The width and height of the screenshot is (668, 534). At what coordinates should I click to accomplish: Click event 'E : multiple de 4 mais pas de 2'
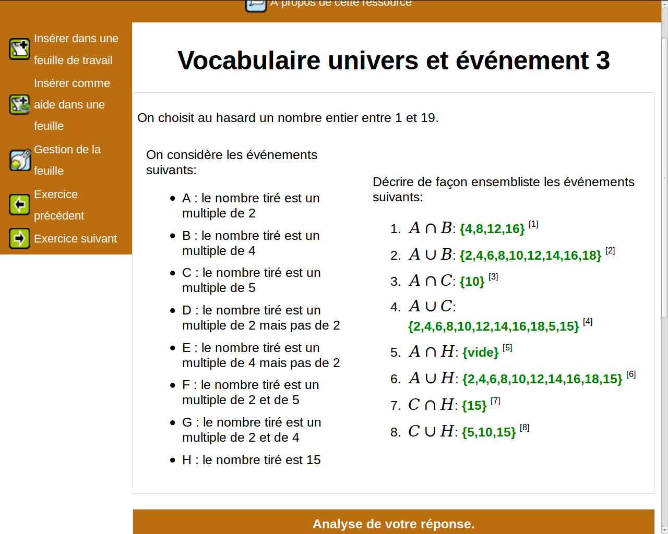tap(261, 355)
